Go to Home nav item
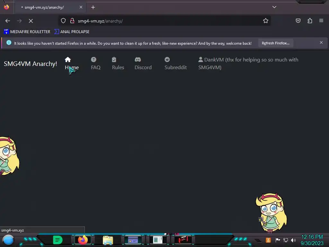The image size is (329, 247). [x=72, y=63]
